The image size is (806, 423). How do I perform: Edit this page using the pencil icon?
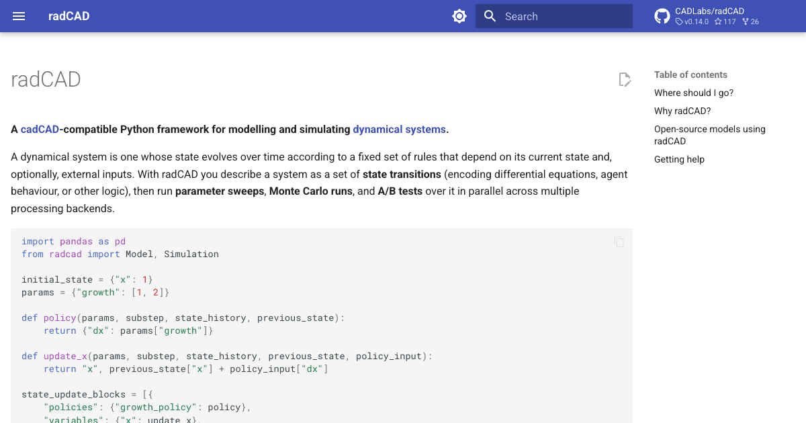coord(625,80)
